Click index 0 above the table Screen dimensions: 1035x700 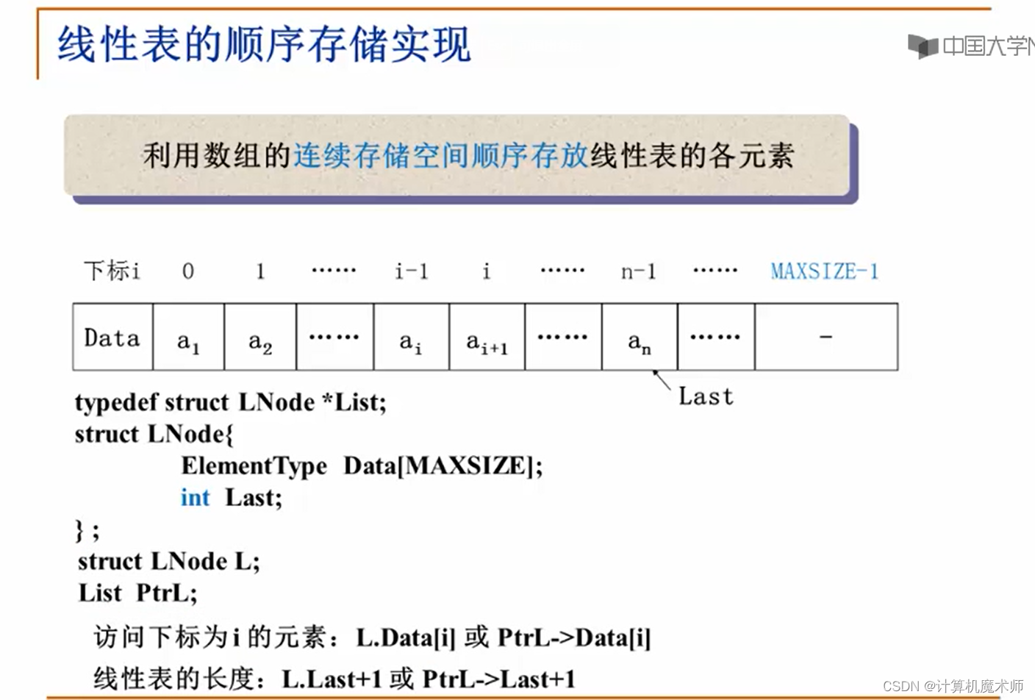(x=188, y=271)
